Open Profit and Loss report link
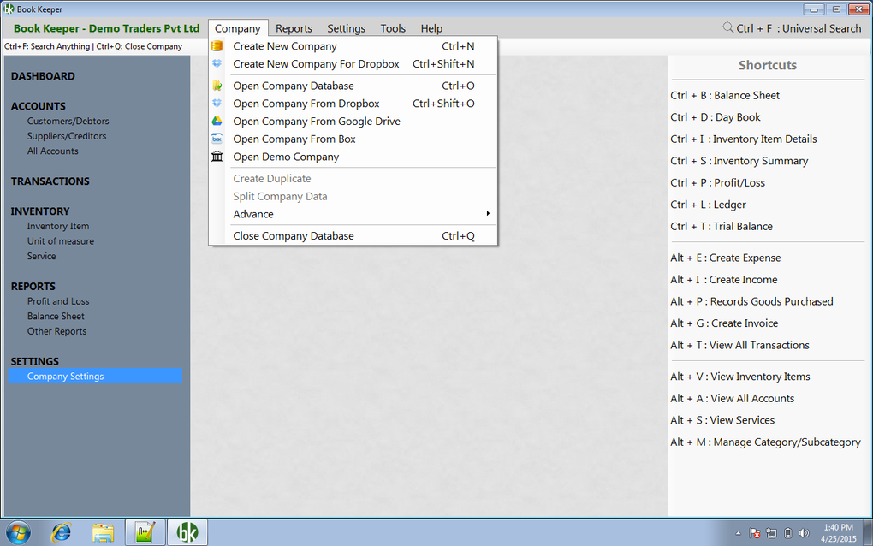This screenshot has width=873, height=546. tap(58, 301)
